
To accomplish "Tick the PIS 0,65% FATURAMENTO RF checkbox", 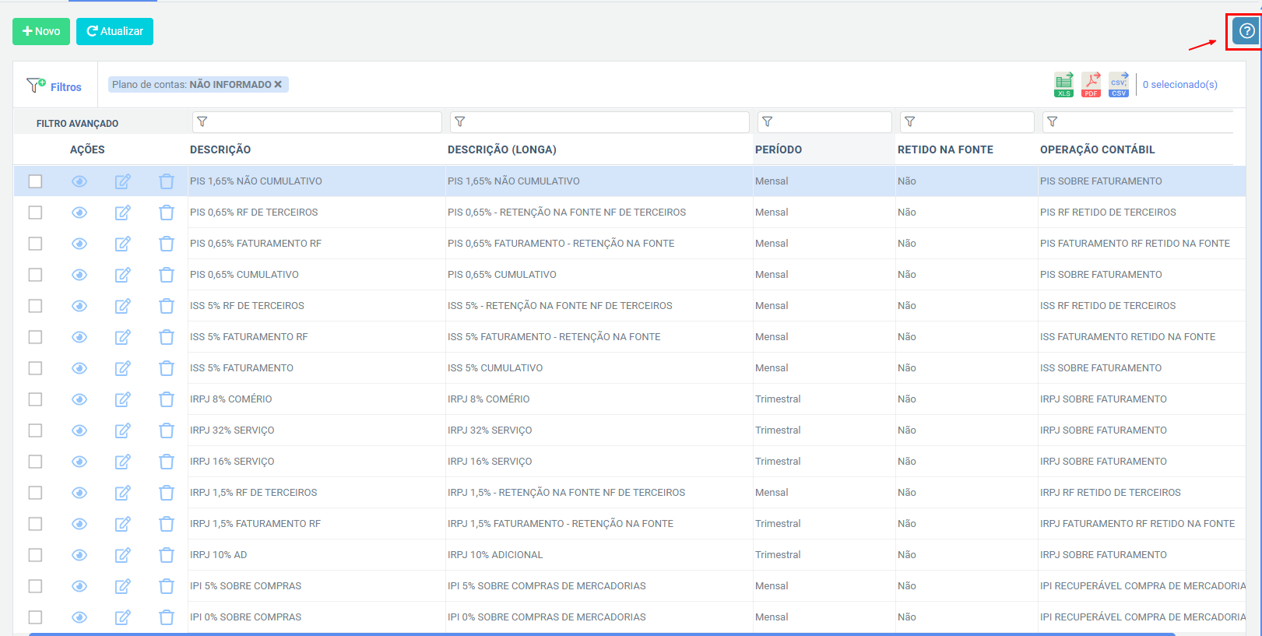I will (x=35, y=244).
